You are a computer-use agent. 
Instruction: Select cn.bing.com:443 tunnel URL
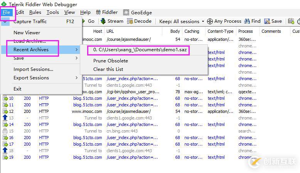[122, 131]
